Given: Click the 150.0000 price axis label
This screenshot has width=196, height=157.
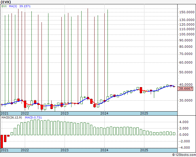Looking at the screenshot, I should click(x=187, y=12).
